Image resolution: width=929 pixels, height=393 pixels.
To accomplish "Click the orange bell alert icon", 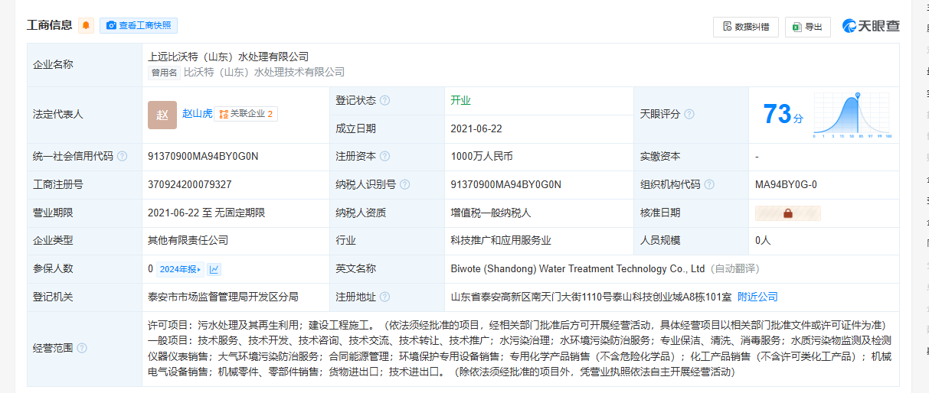I will point(87,25).
